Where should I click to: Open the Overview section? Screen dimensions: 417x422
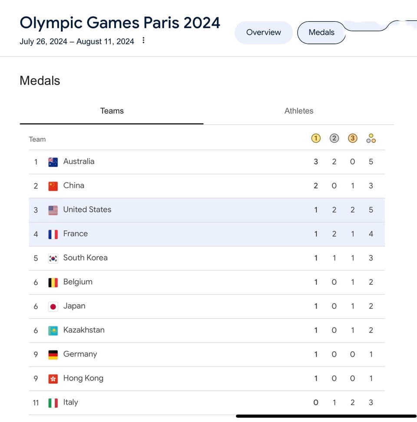click(263, 33)
